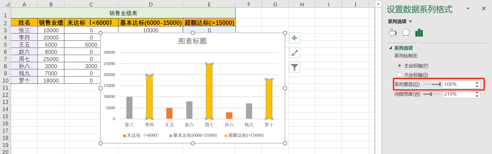
Task: Select column B header
Action: click(x=51, y=4)
